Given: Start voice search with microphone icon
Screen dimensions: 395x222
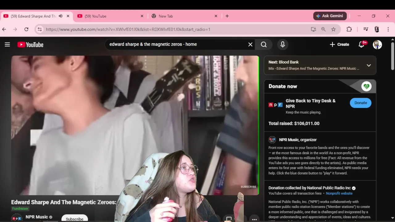Looking at the screenshot, I should (283, 44).
